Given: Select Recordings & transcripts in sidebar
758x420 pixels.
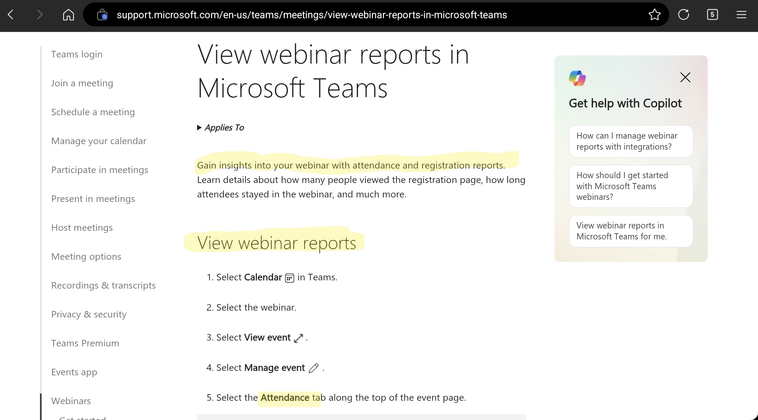Looking at the screenshot, I should pyautogui.click(x=103, y=286).
